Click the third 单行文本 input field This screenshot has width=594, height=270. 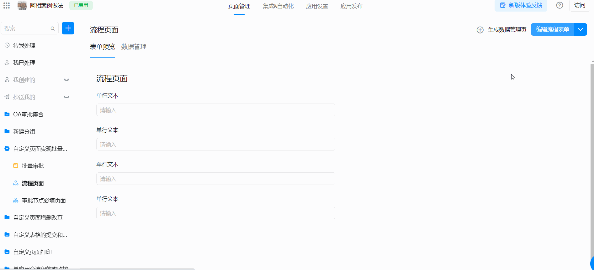click(x=216, y=179)
